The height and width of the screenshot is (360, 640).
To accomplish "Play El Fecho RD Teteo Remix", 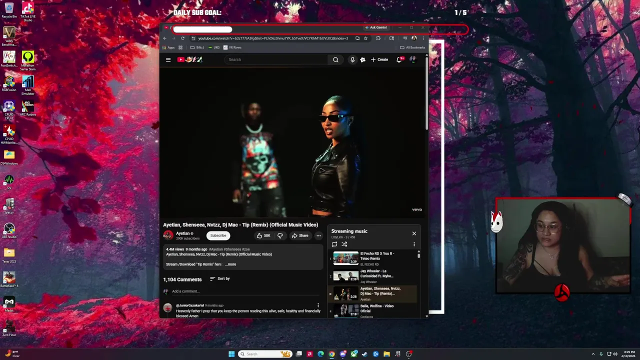I will click(372, 258).
